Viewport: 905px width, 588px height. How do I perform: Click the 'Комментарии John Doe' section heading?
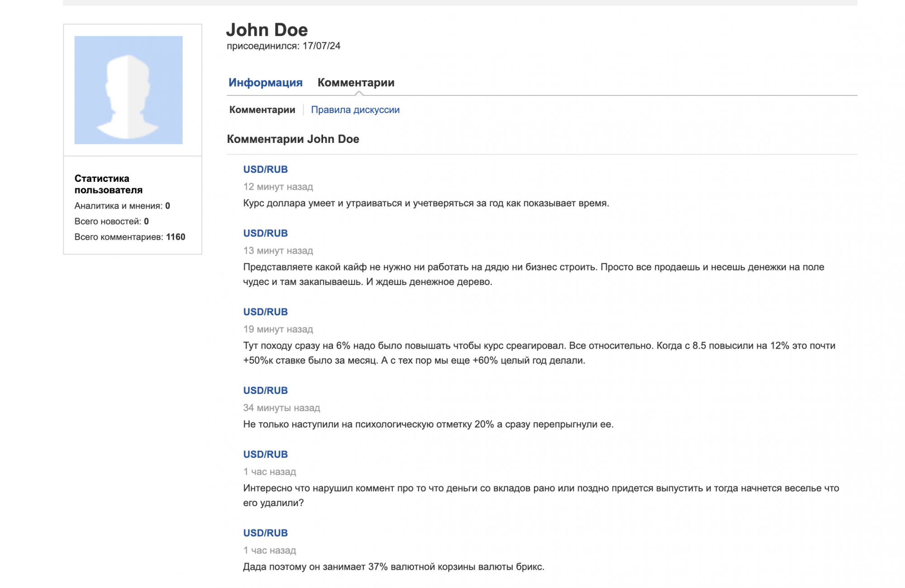293,139
